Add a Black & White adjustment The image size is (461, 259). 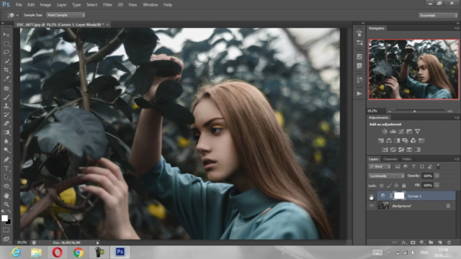coord(397,141)
